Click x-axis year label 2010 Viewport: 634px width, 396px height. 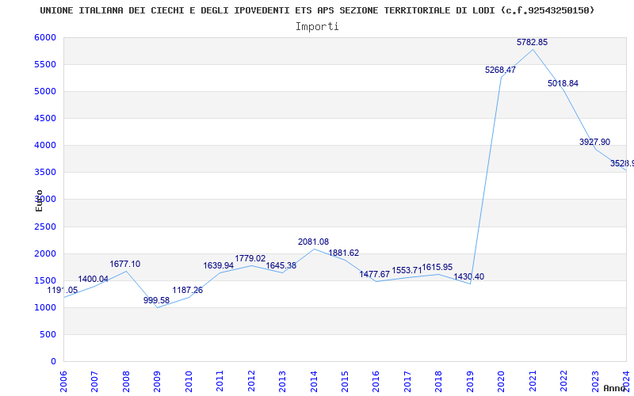pos(189,381)
